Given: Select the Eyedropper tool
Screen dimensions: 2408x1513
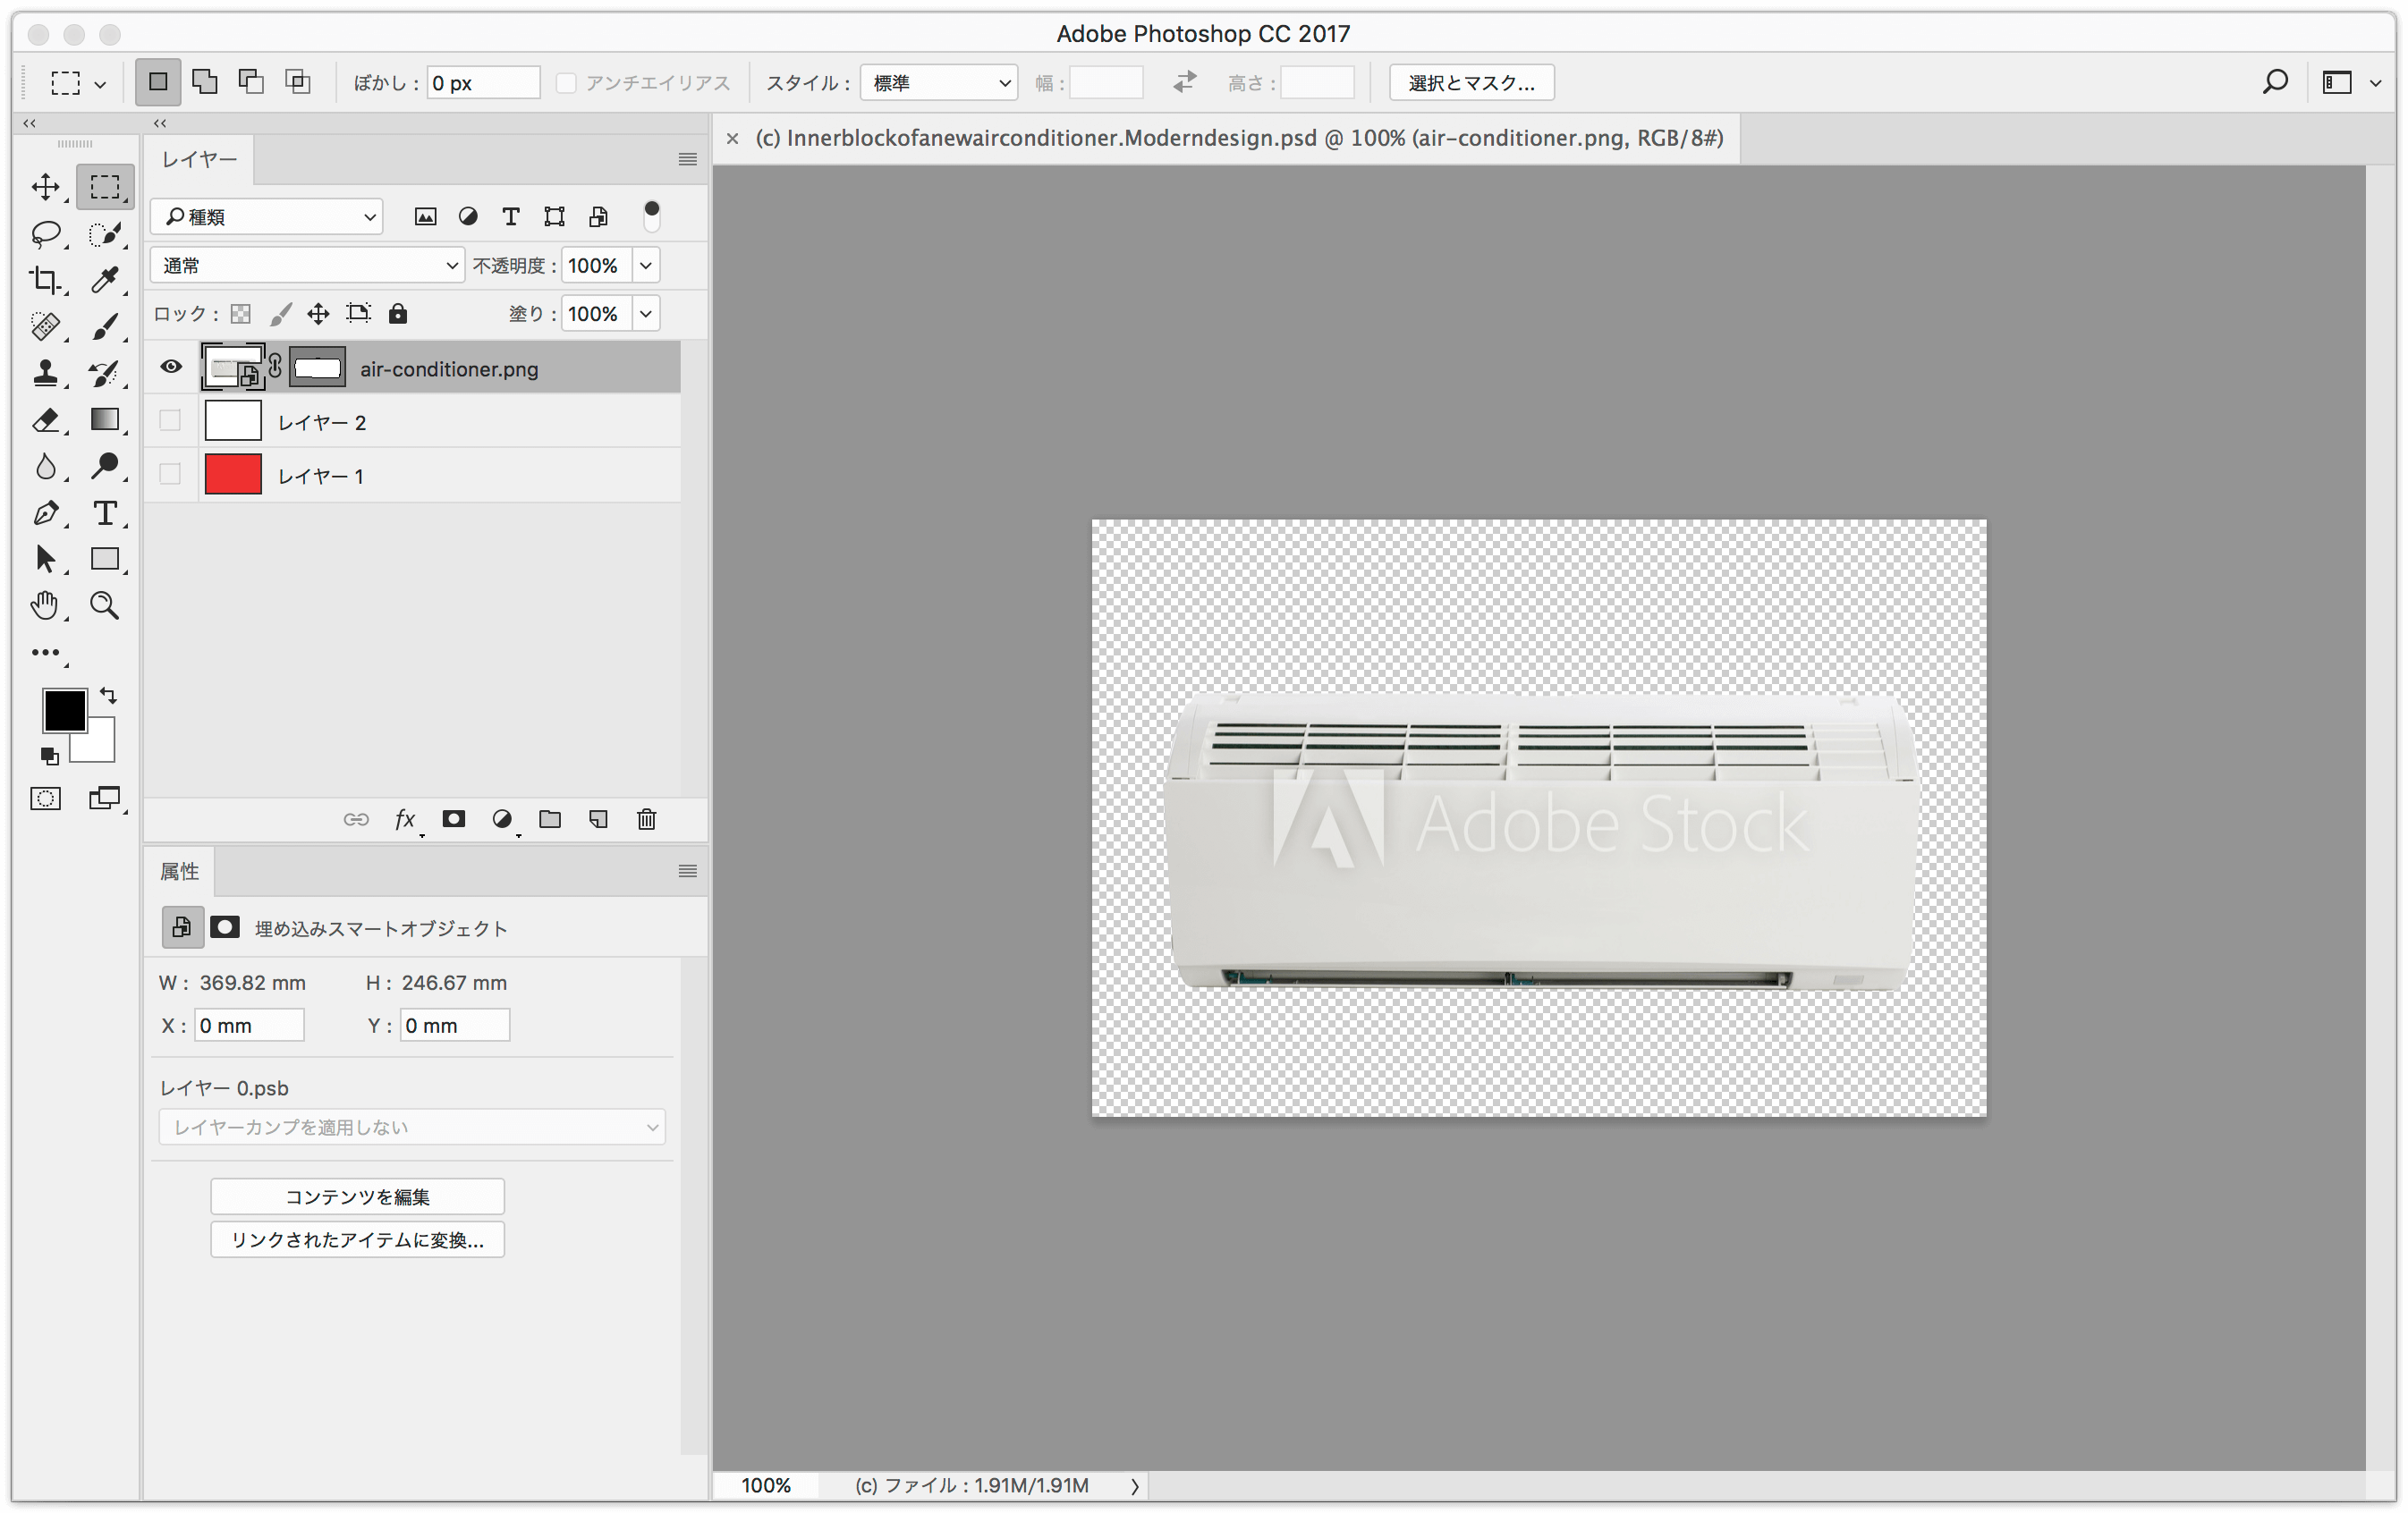Looking at the screenshot, I should pyautogui.click(x=105, y=280).
